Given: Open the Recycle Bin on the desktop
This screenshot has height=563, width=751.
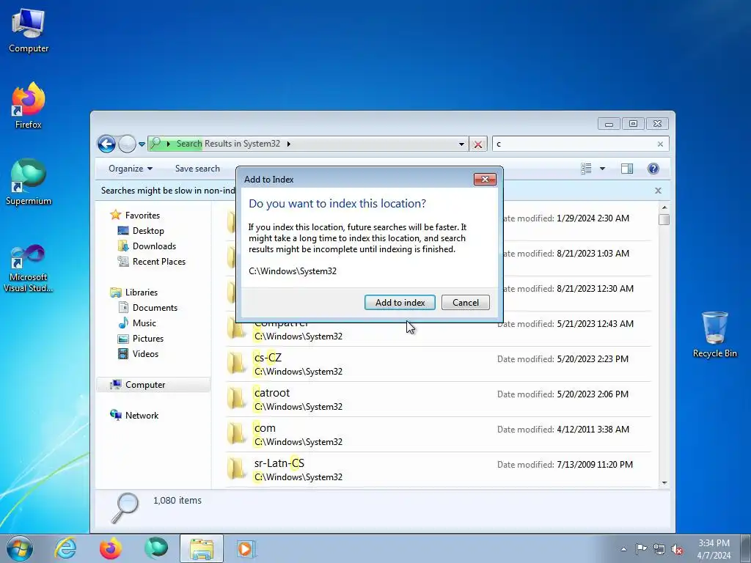Looking at the screenshot, I should [x=714, y=334].
